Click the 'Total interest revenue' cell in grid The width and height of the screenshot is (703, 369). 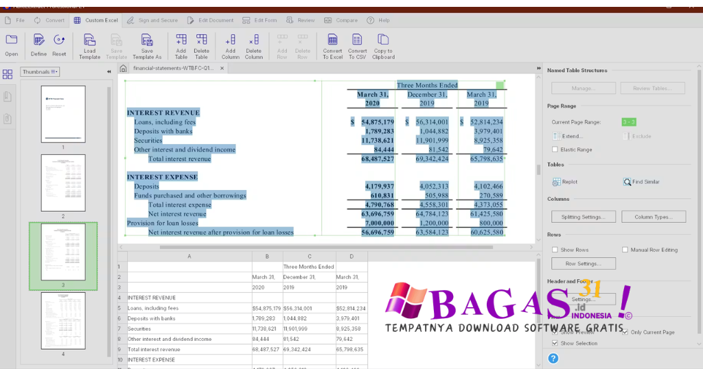pos(189,349)
